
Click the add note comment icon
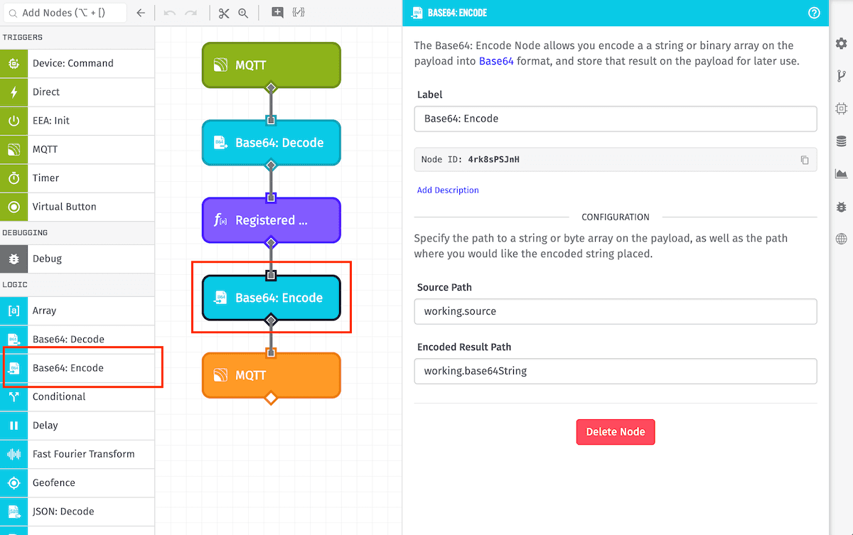[x=277, y=13]
